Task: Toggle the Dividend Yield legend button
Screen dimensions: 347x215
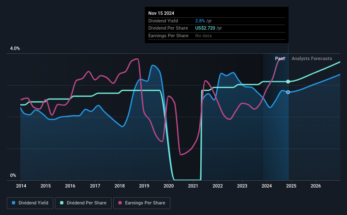Action: click(x=30, y=203)
